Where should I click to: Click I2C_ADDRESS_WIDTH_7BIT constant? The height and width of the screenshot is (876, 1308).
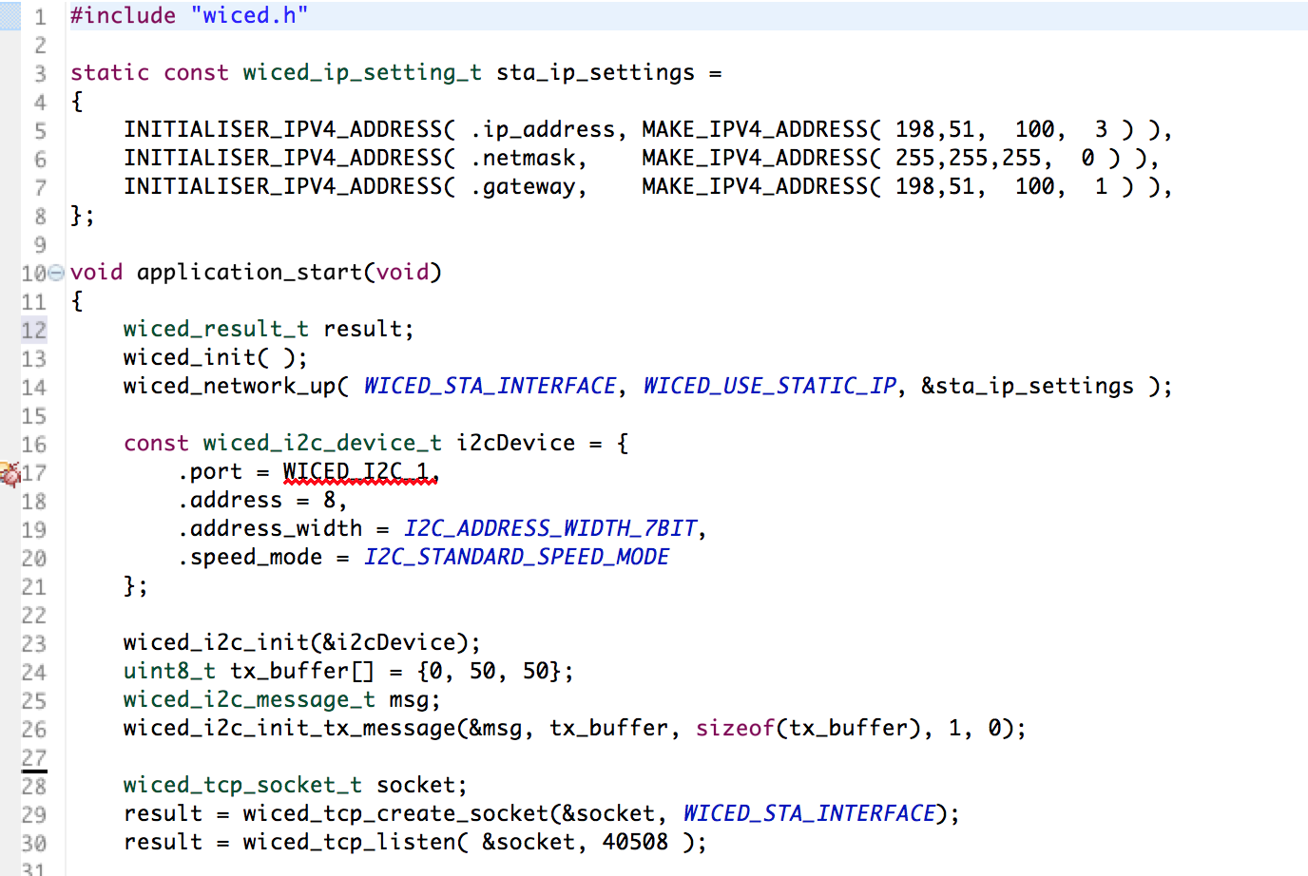coord(551,528)
